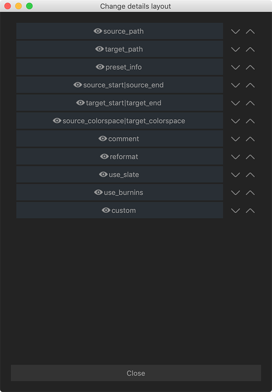The height and width of the screenshot is (392, 272).
Task: Move source_path row down
Action: [235, 32]
